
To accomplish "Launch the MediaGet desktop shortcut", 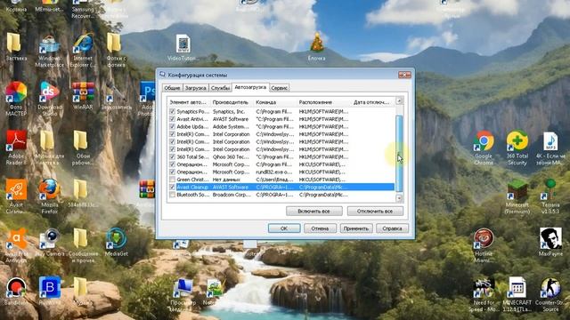I will click(117, 243).
